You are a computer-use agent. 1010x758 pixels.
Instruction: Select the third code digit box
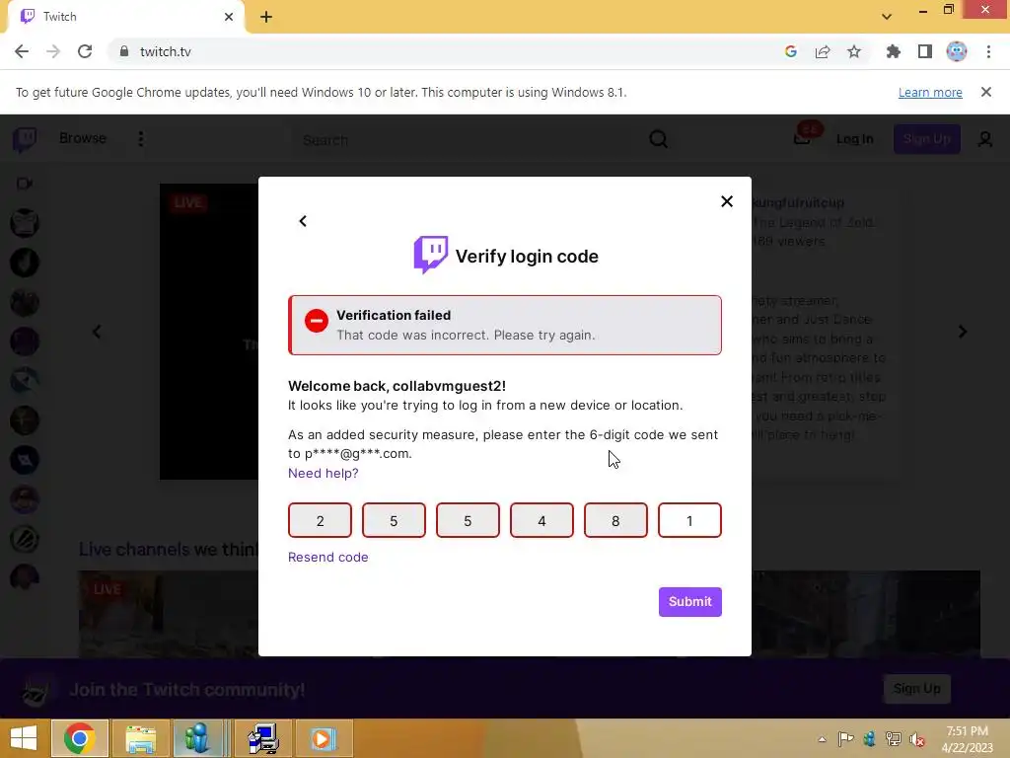[x=468, y=520]
